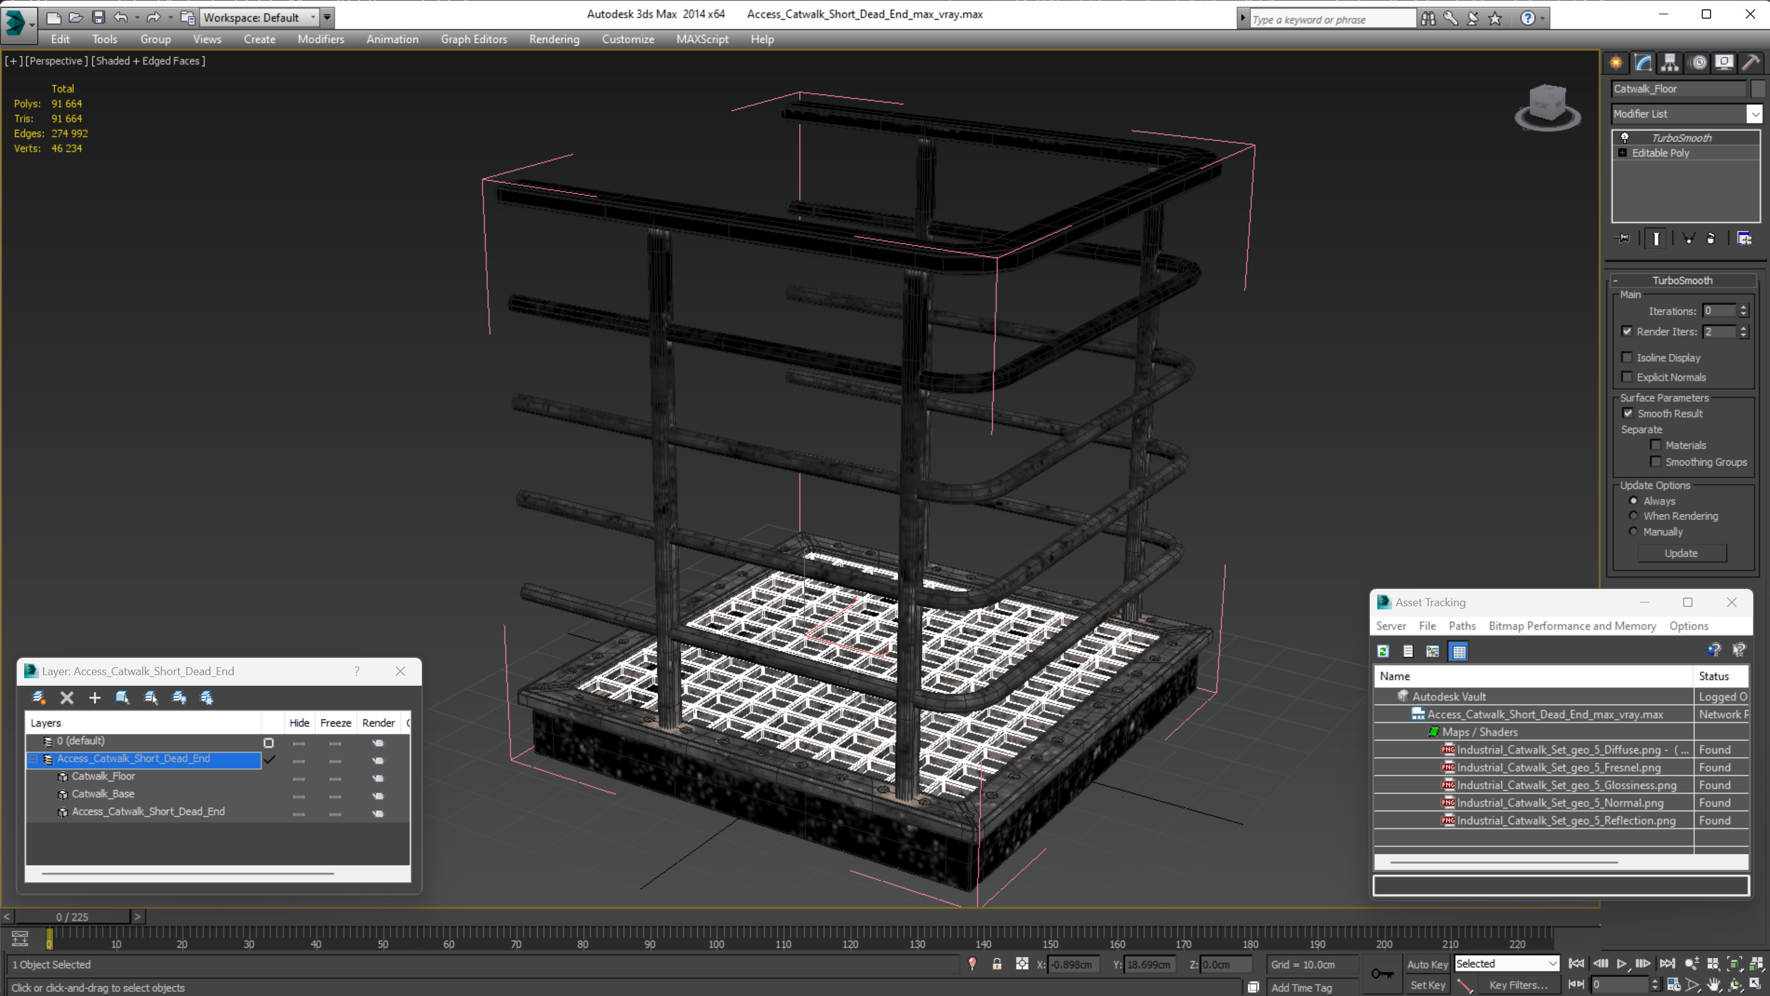The width and height of the screenshot is (1770, 996).
Task: Open the Hierarchy command panel tab
Action: pyautogui.click(x=1669, y=63)
